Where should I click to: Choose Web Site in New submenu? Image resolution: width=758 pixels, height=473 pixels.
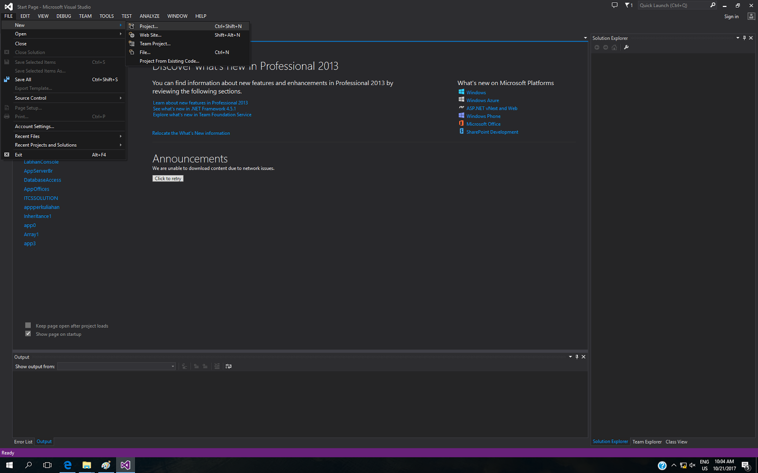(x=188, y=35)
